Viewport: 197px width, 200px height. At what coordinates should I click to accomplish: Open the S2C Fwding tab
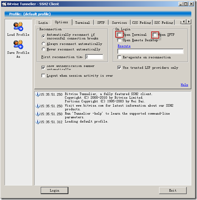pos(164,22)
